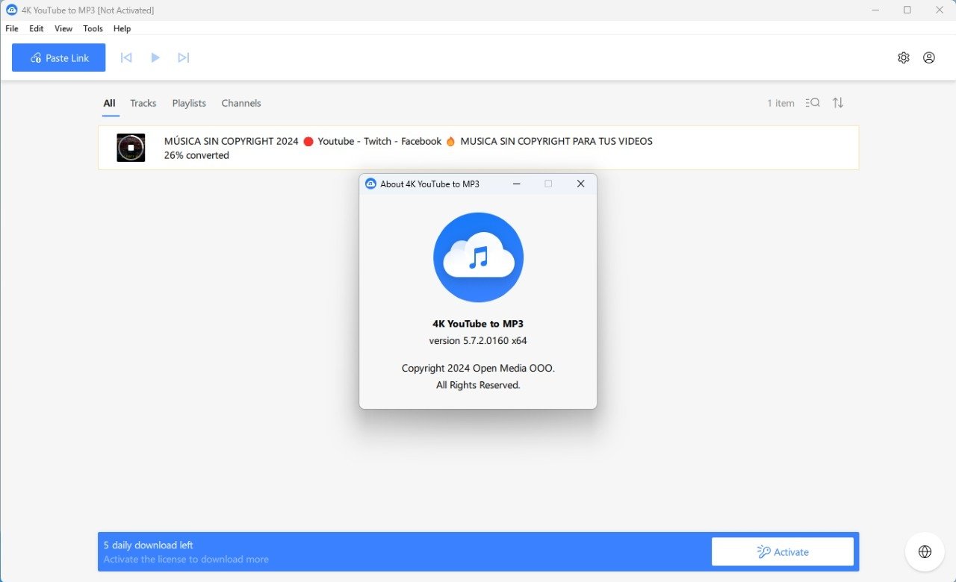Click the small app icon in About dialog title bar
This screenshot has height=582, width=956.
point(370,184)
